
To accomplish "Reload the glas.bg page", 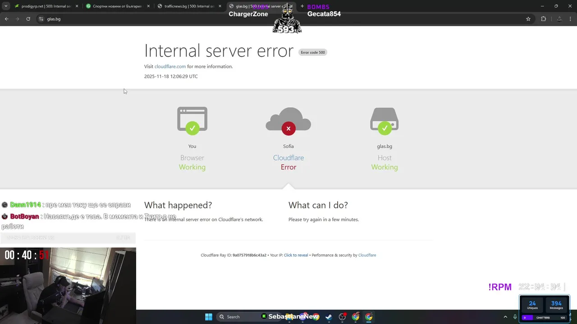I will [28, 19].
